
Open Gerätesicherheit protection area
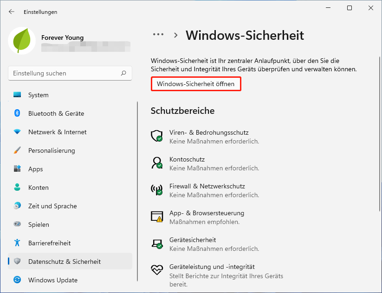pos(193,240)
